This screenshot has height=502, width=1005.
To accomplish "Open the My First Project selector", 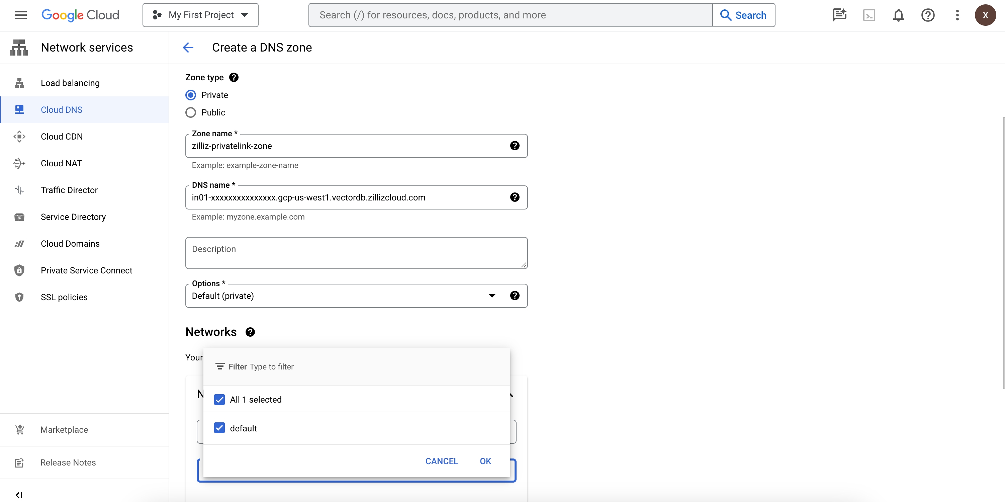I will 200,15.
